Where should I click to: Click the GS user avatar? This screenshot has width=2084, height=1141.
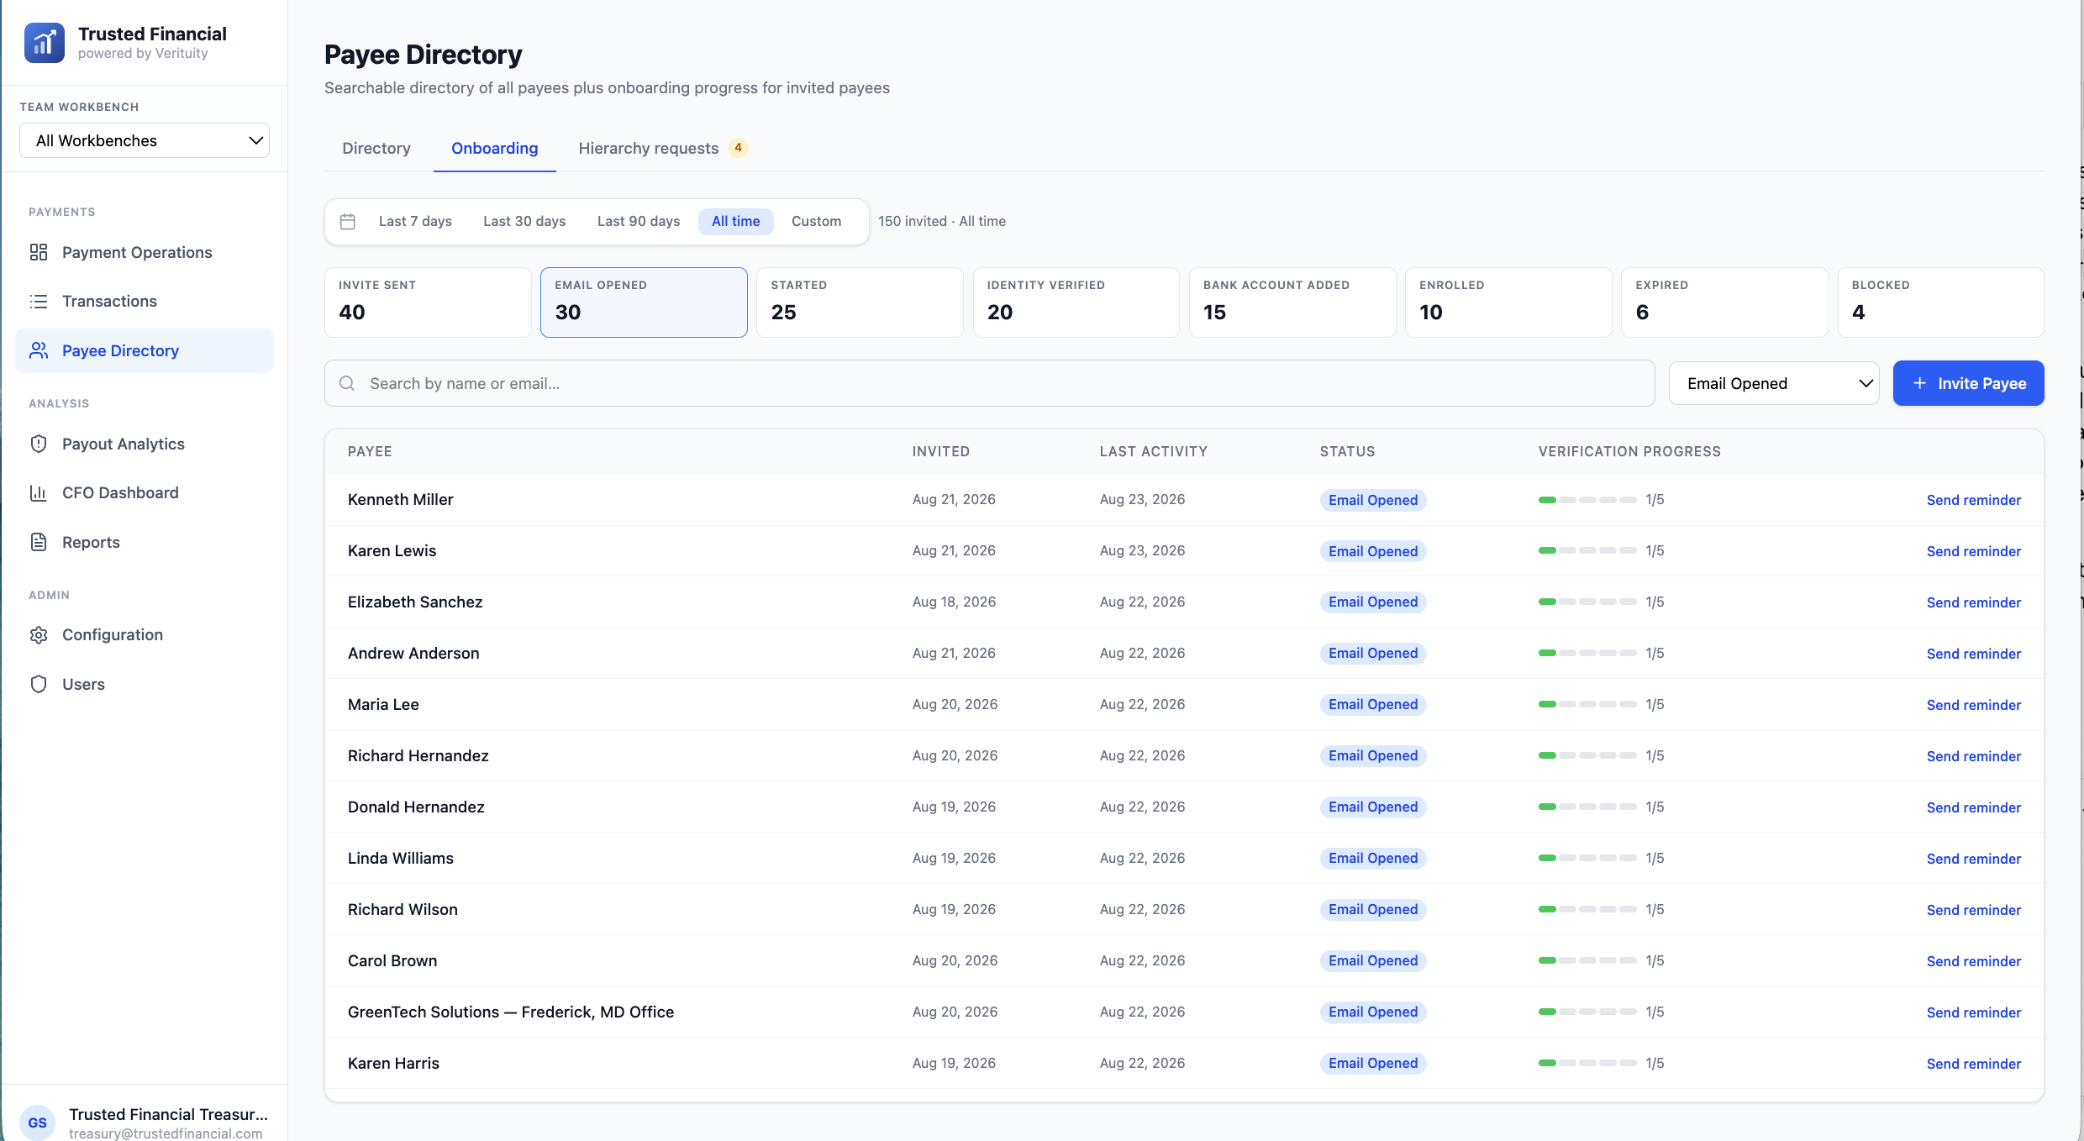[x=38, y=1123]
